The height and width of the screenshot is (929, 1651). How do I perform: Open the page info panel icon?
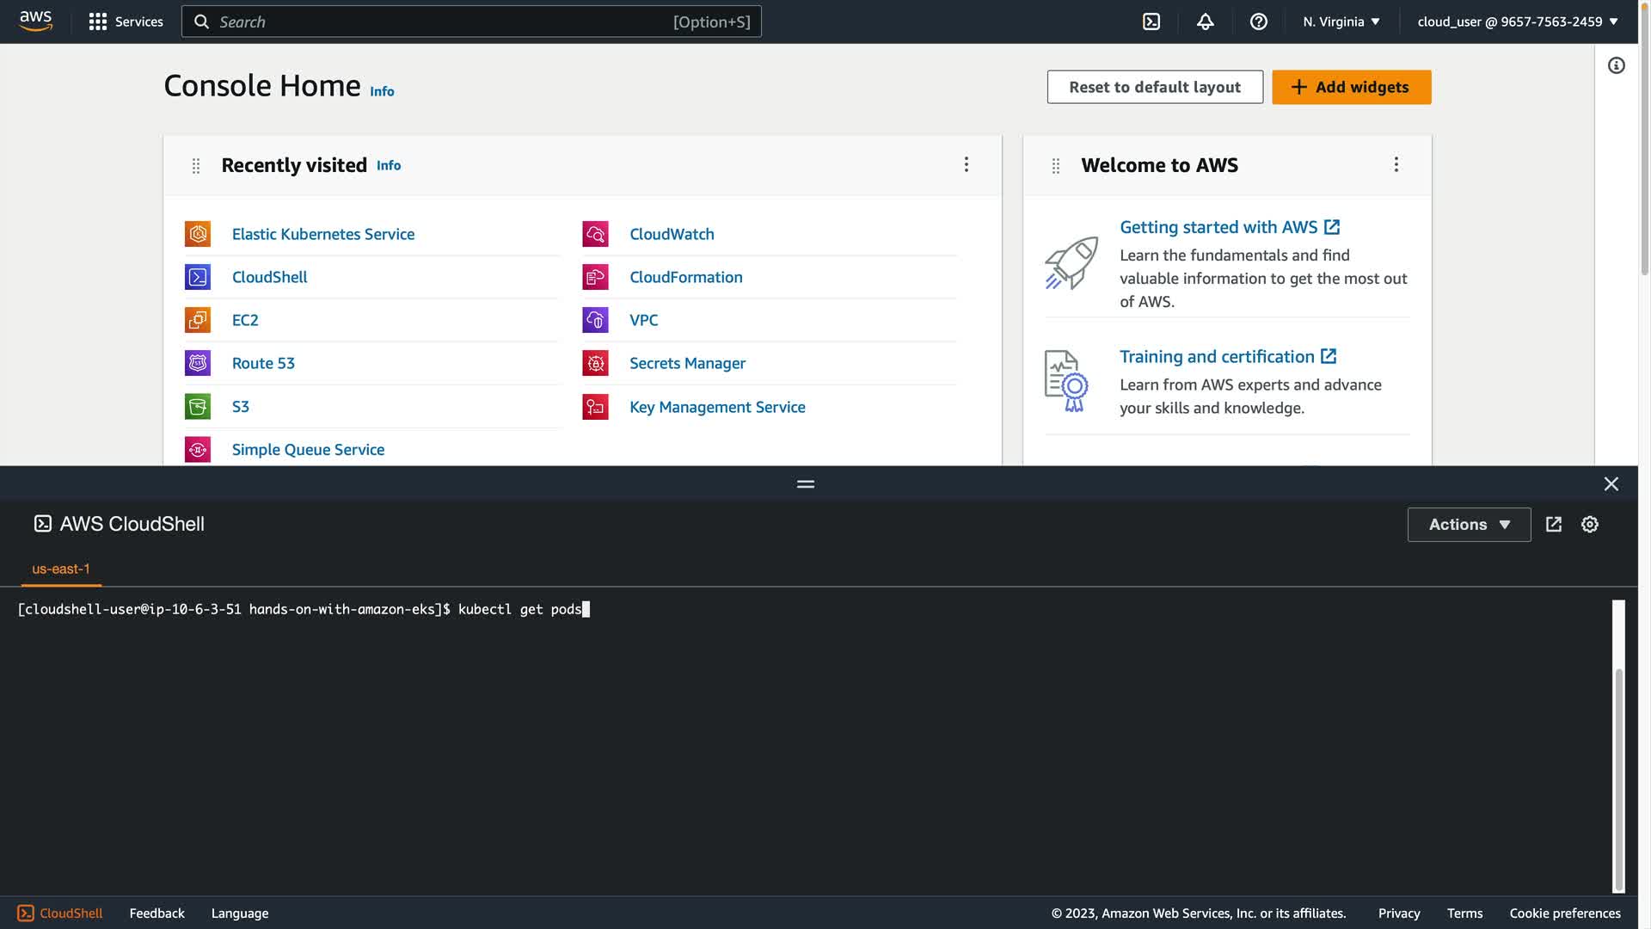pos(1616,66)
